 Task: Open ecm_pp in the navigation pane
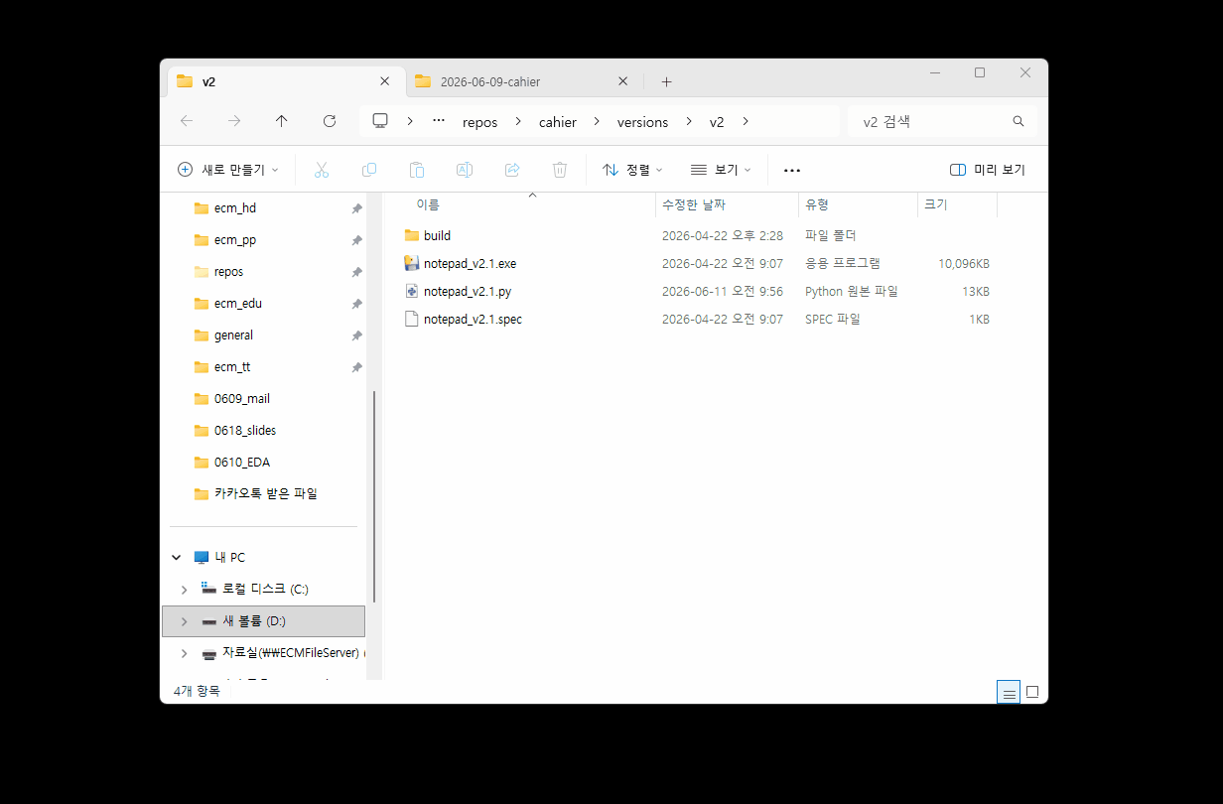click(x=235, y=240)
